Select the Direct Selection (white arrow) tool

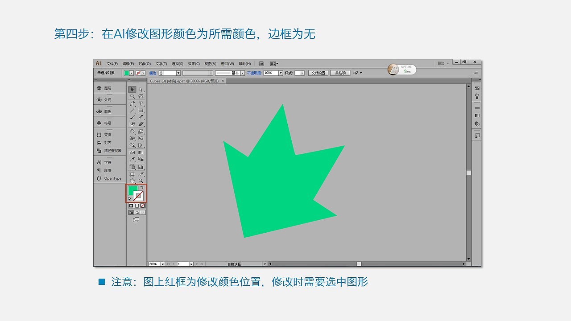pos(141,89)
